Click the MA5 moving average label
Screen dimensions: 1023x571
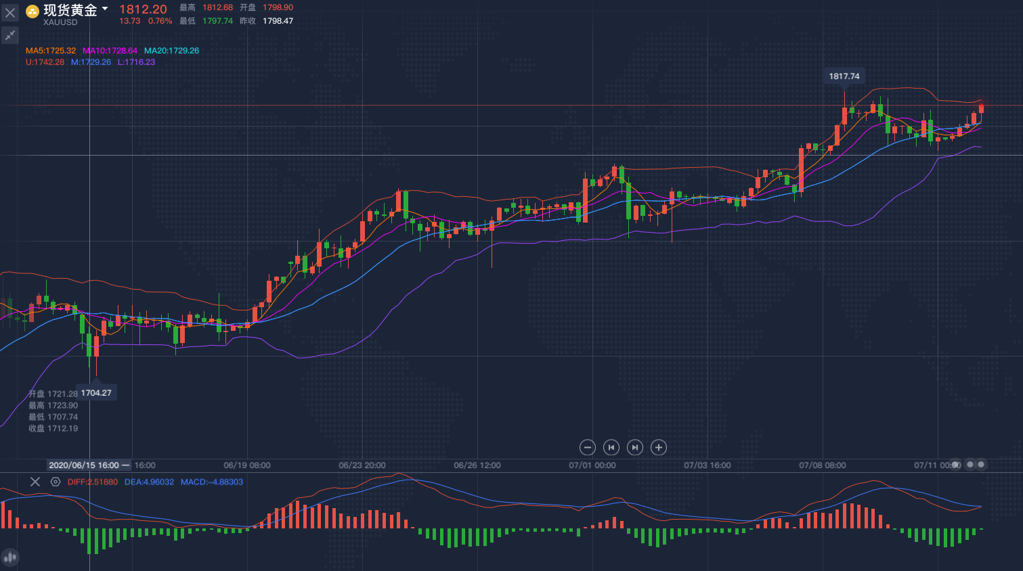click(51, 51)
